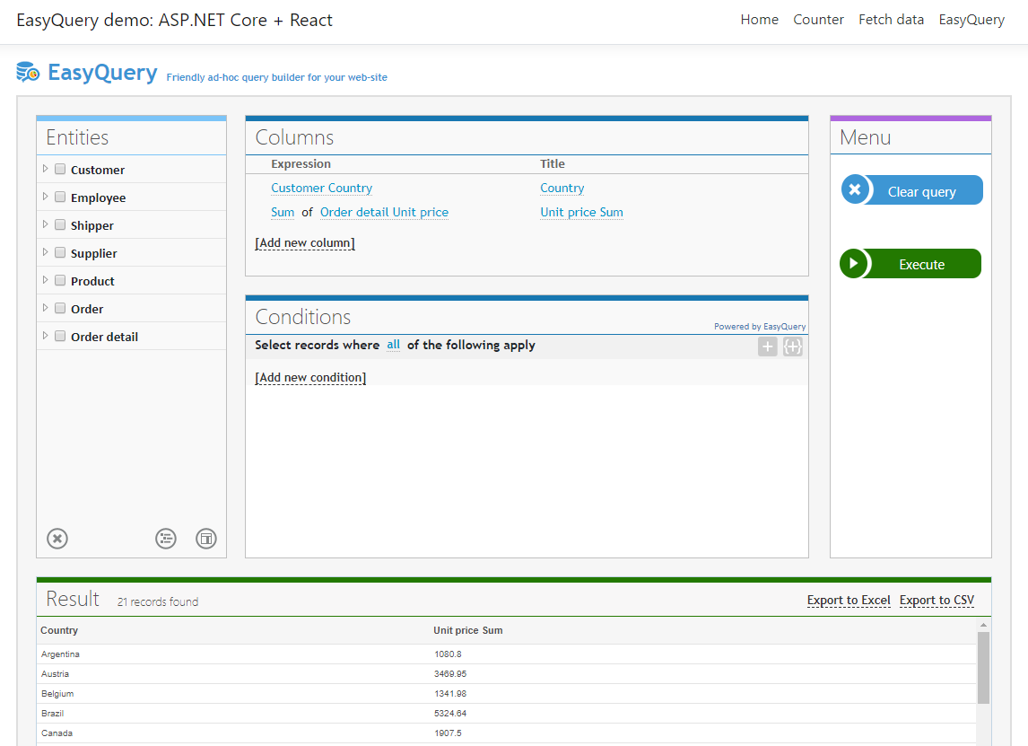This screenshot has height=746, width=1028.
Task: Open the Counter navigation item
Action: pyautogui.click(x=818, y=19)
